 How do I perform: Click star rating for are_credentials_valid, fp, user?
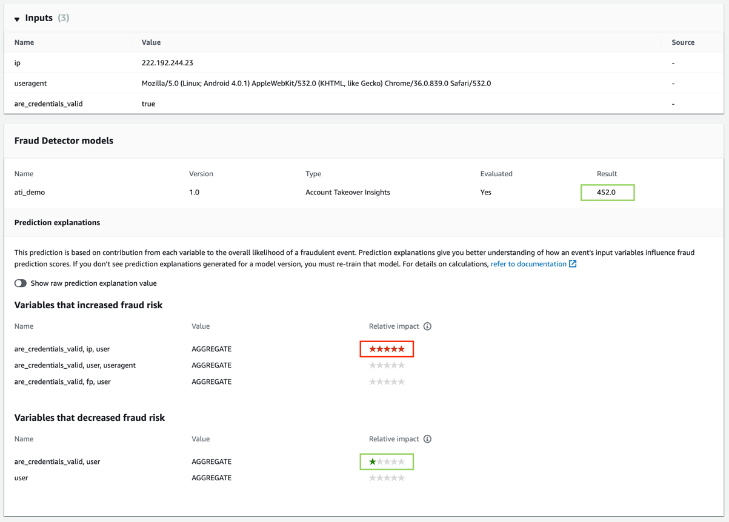pyautogui.click(x=387, y=382)
